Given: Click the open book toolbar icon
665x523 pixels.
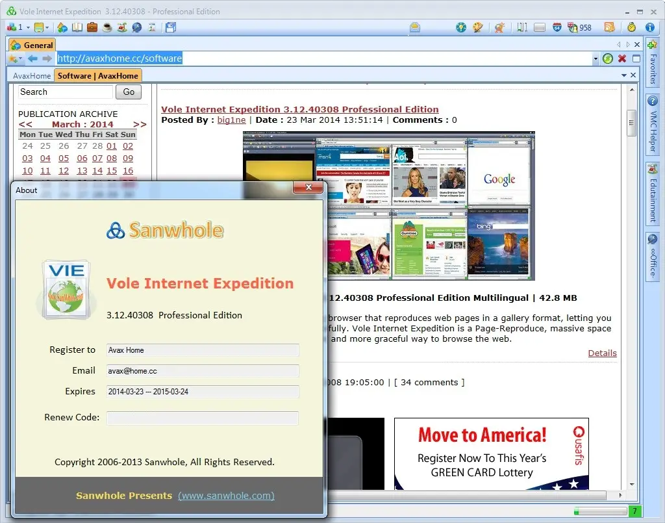Looking at the screenshot, I should (77, 27).
